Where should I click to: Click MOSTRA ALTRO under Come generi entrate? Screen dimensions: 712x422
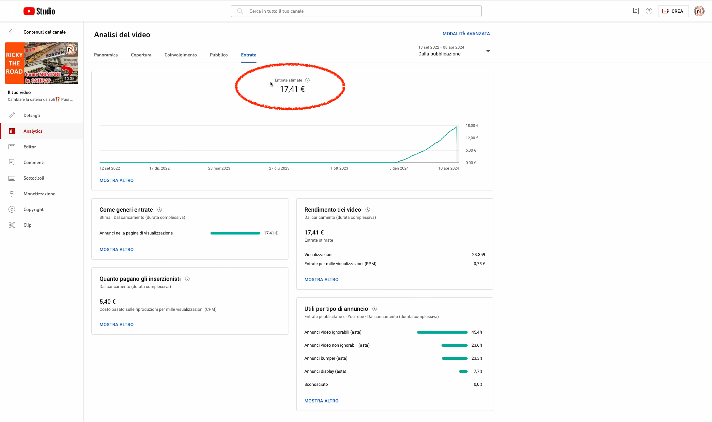click(116, 249)
